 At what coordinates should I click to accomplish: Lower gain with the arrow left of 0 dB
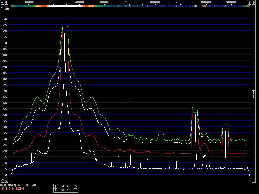click(55, 190)
